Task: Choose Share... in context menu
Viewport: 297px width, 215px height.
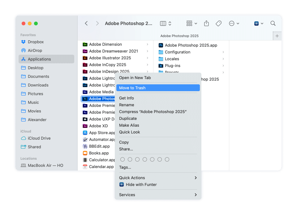Action: 158,149
